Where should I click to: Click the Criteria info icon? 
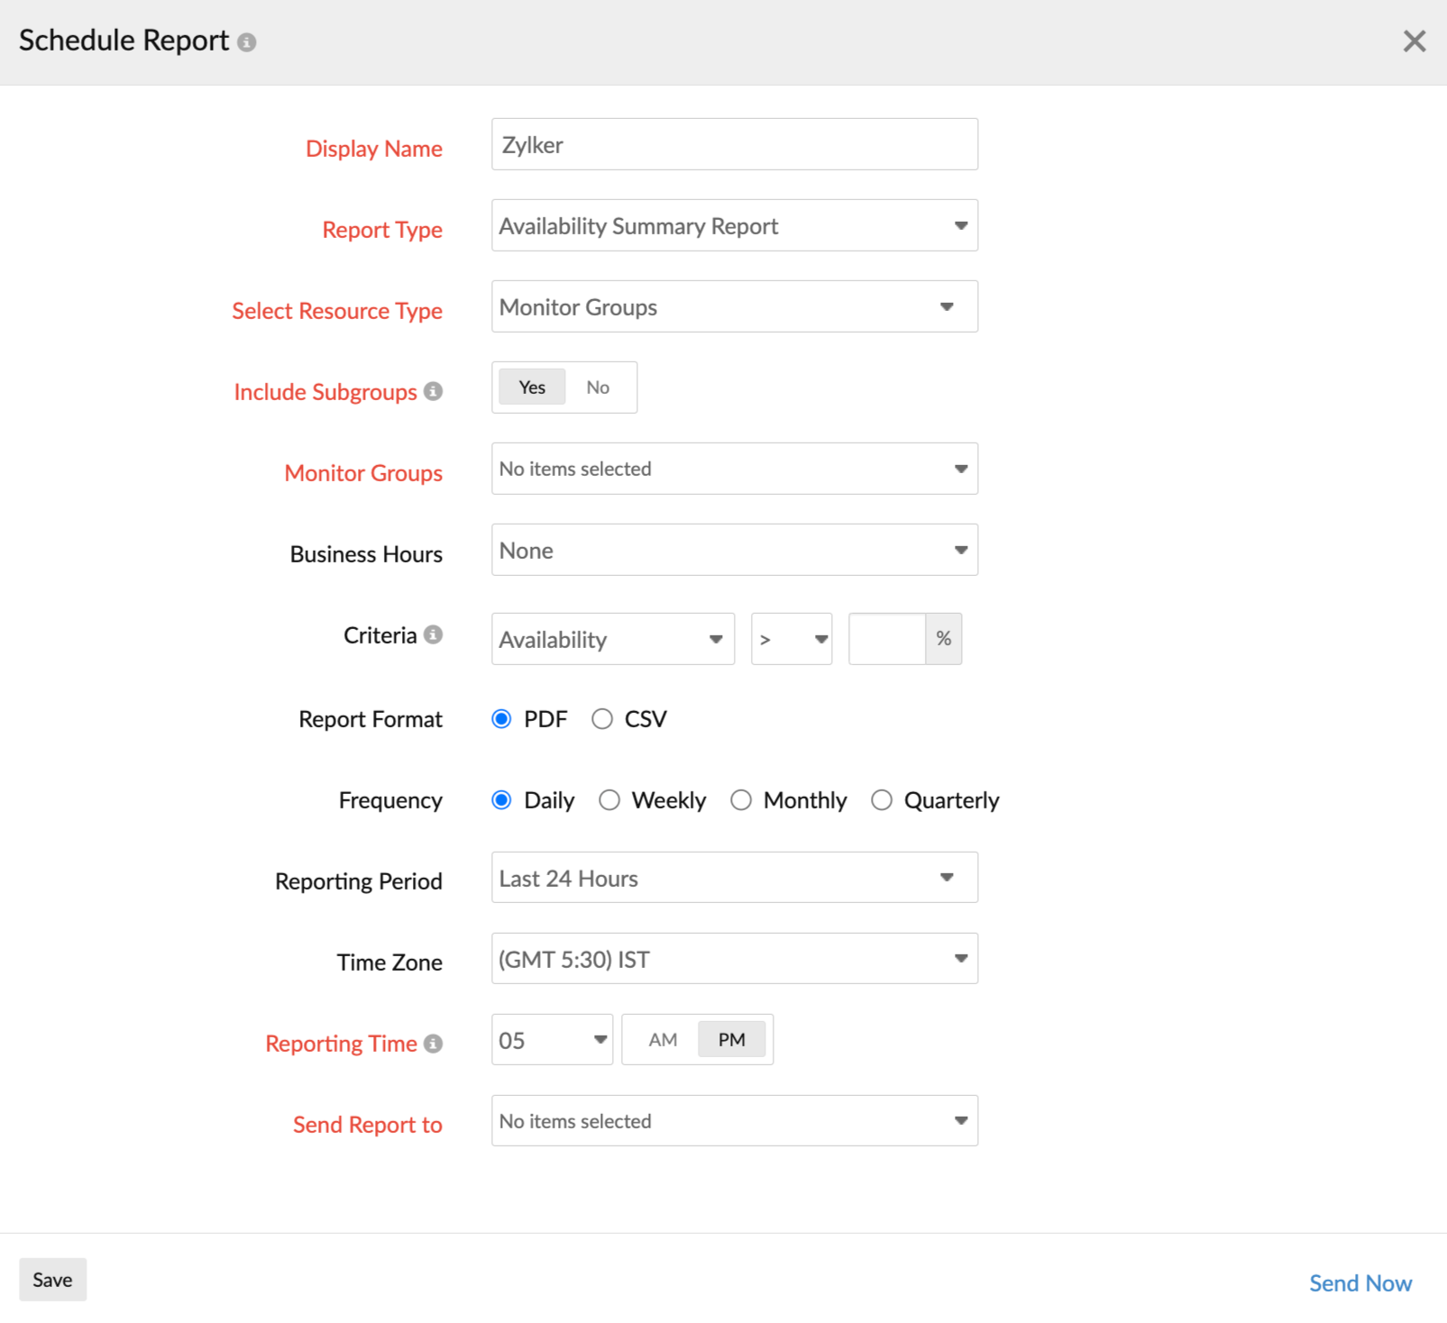pyautogui.click(x=434, y=634)
